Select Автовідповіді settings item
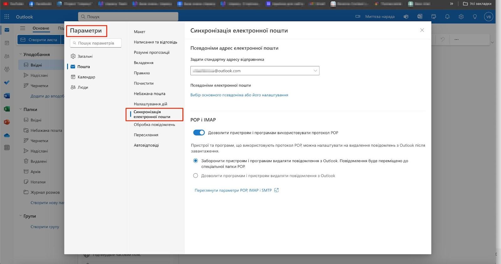Viewport: 501px width, 264px height. [x=147, y=145]
